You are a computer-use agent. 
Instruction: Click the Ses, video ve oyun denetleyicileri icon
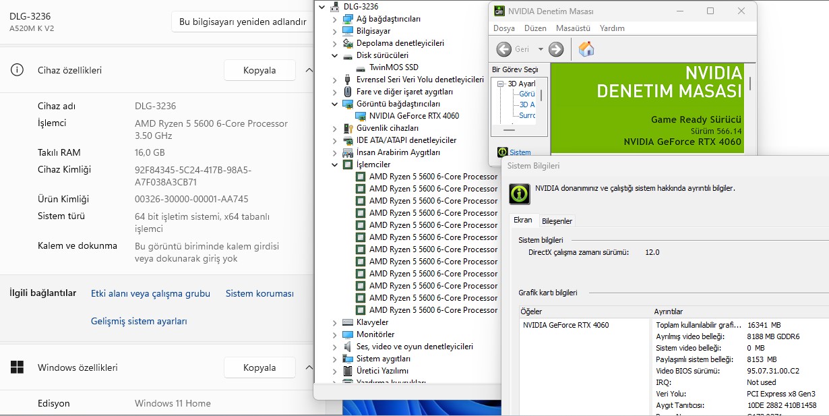(x=348, y=347)
